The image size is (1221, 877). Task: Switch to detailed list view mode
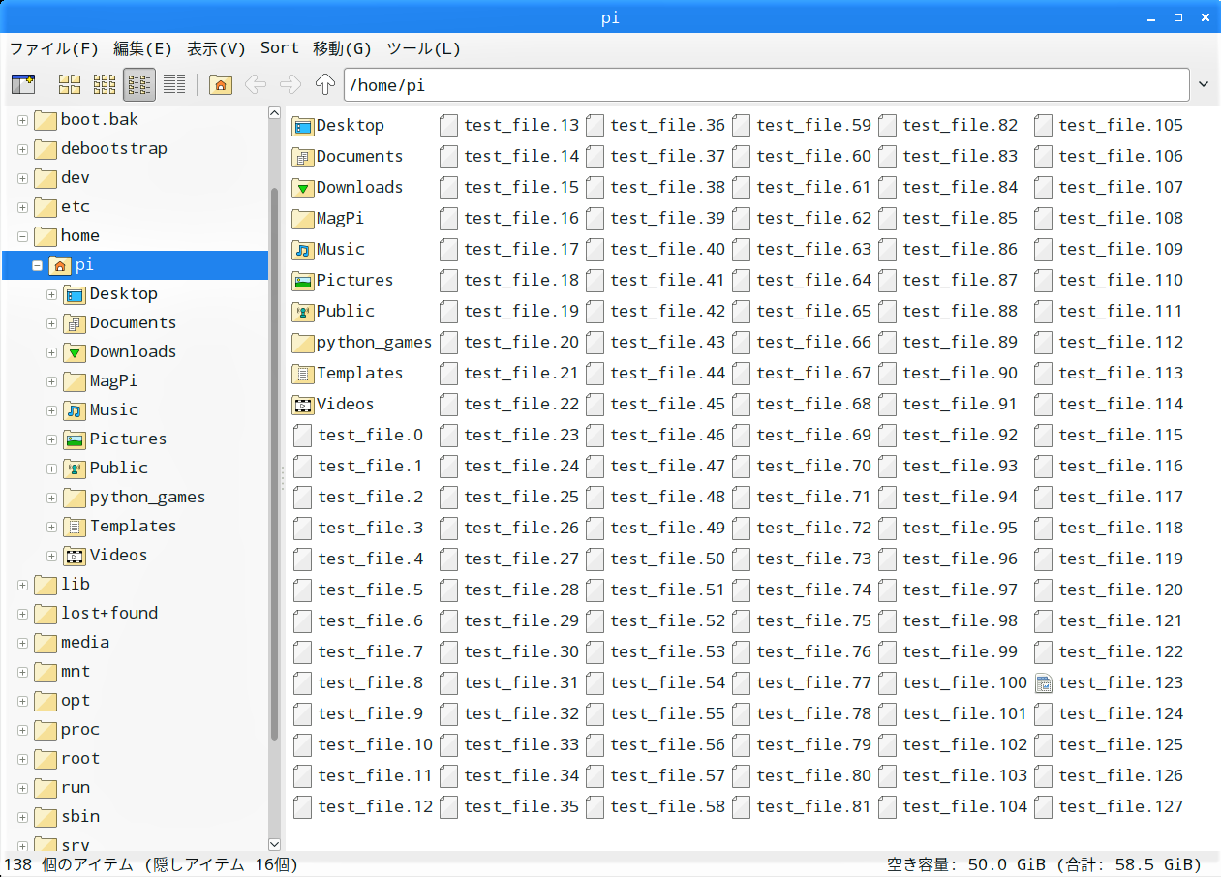pyautogui.click(x=174, y=85)
